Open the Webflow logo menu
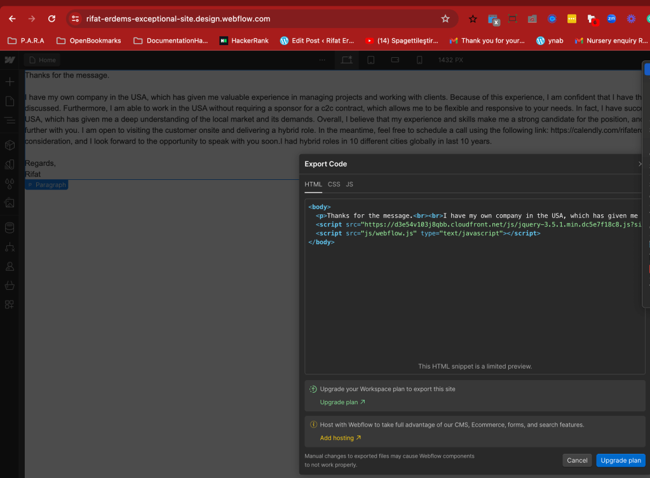This screenshot has width=650, height=478. coord(10,60)
